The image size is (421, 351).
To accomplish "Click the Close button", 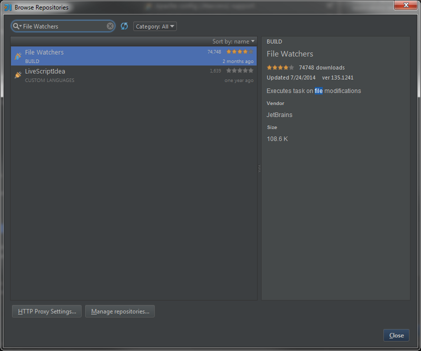I will pyautogui.click(x=396, y=335).
